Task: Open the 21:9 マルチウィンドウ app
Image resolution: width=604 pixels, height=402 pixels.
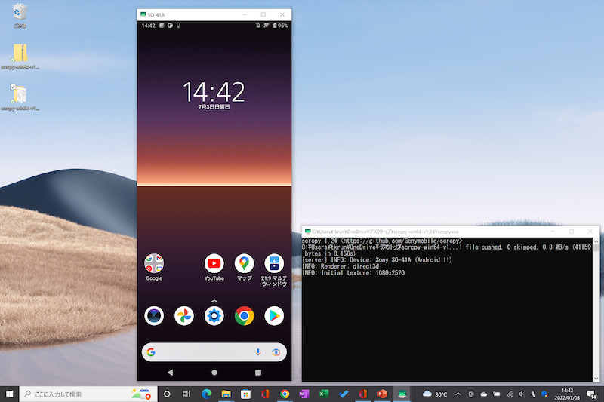Action: [273, 264]
